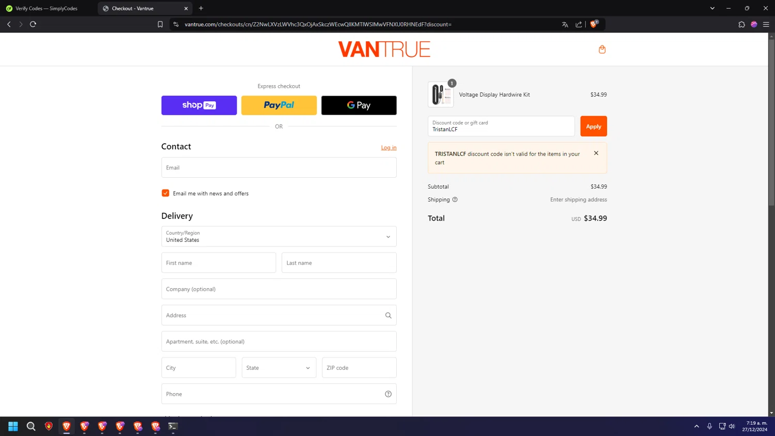This screenshot has width=775, height=436.
Task: Uncheck Email me with news and offers
Action: point(165,193)
